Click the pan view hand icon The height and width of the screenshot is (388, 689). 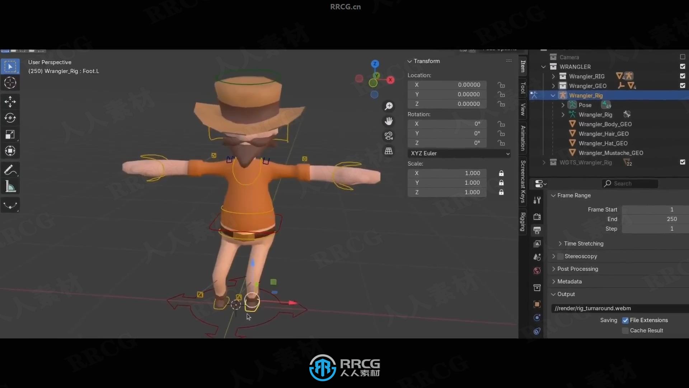pyautogui.click(x=389, y=121)
